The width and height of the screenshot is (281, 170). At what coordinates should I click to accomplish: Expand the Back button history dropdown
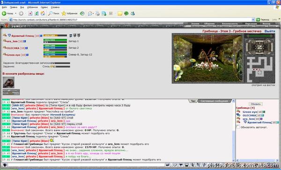click(15, 14)
